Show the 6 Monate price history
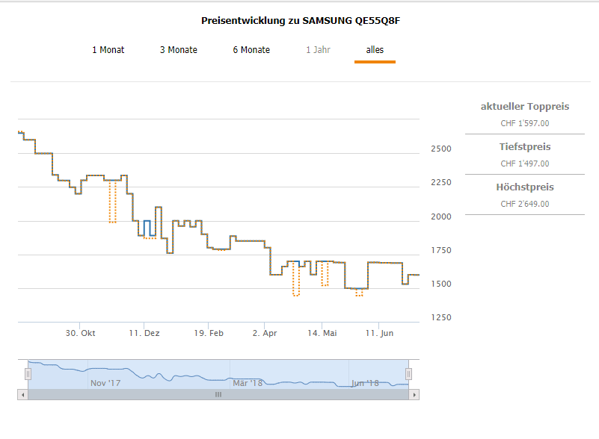The height and width of the screenshot is (439, 599). 251,50
